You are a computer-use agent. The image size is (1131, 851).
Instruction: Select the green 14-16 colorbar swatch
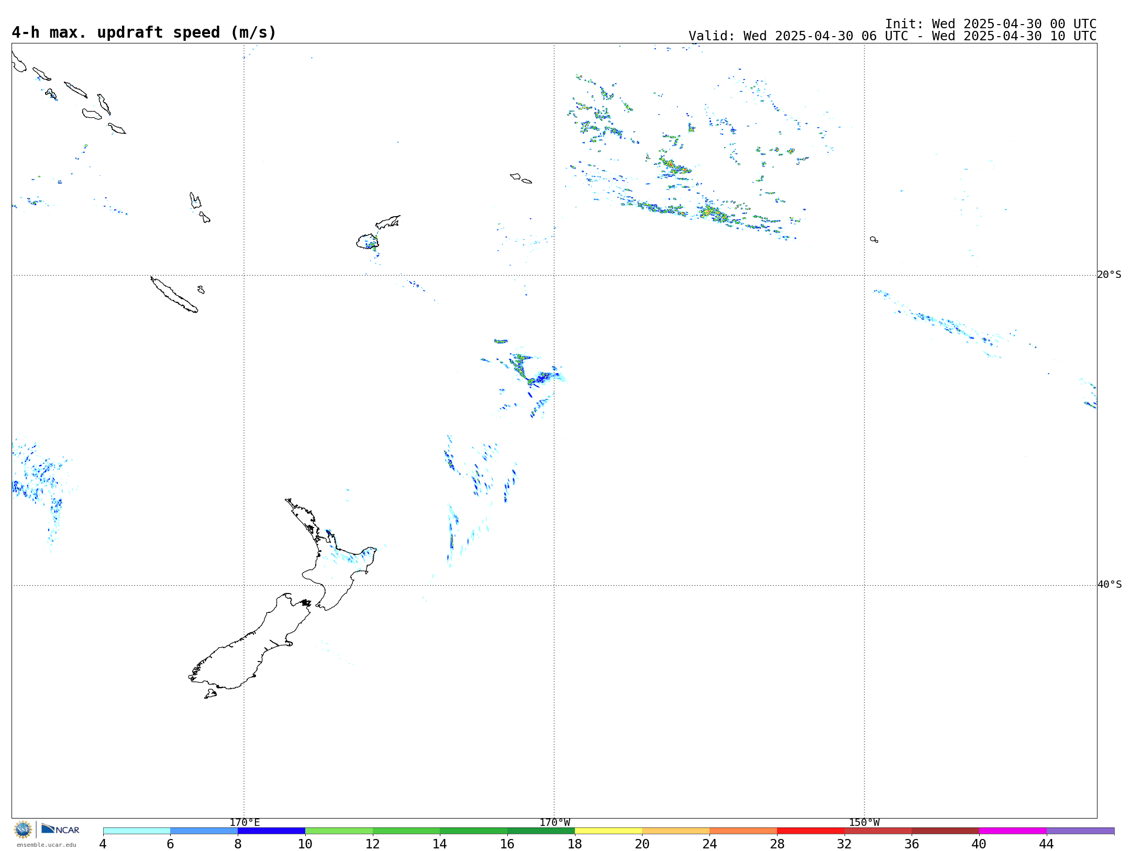[x=474, y=831]
